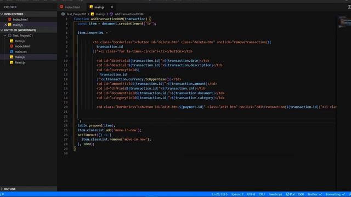The height and width of the screenshot is (197, 351).
Task: Click 'item.classList.add' on line 25
Action: 94,130
